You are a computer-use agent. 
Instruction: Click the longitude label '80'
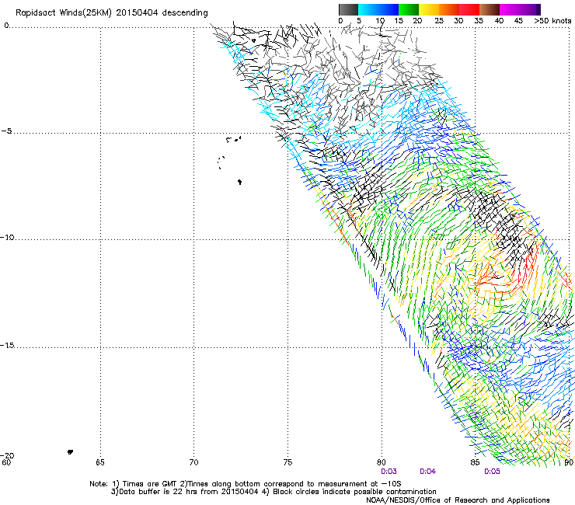(x=382, y=462)
